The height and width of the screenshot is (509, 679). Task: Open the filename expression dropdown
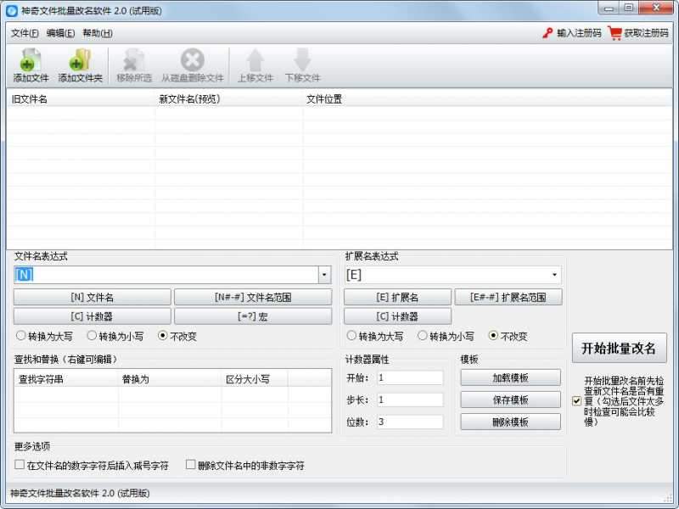(324, 276)
